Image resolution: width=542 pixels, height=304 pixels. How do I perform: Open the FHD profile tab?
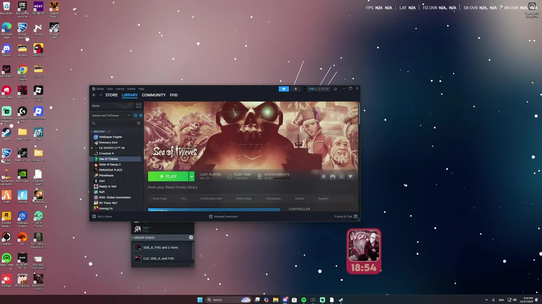click(174, 95)
